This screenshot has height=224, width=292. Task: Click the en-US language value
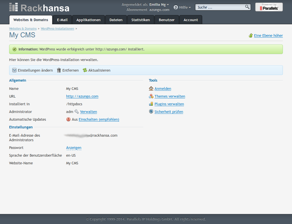pos(71,156)
